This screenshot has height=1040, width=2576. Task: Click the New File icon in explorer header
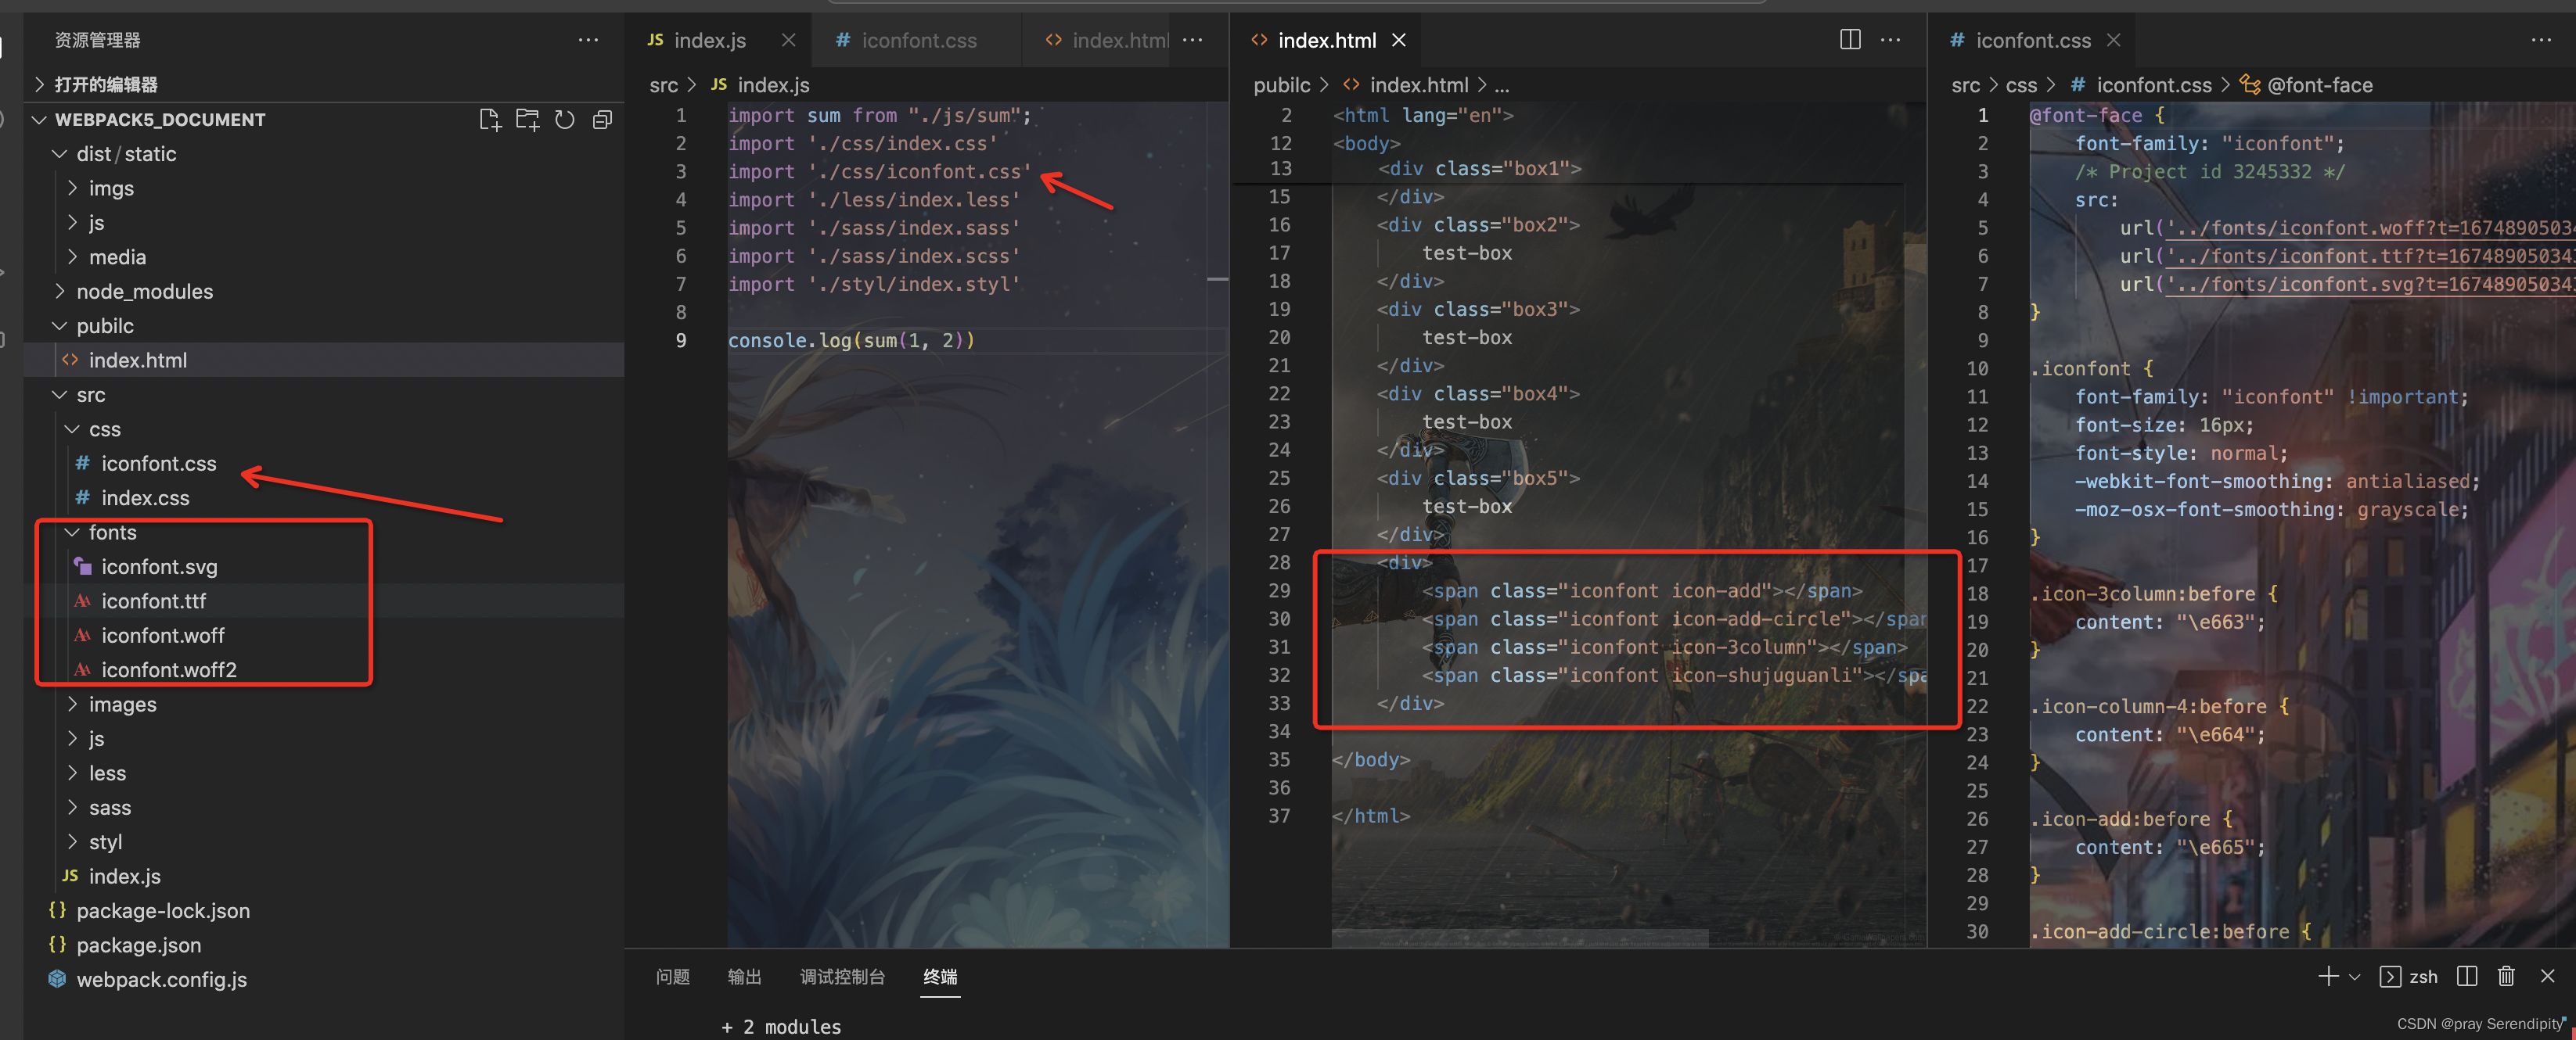490,120
